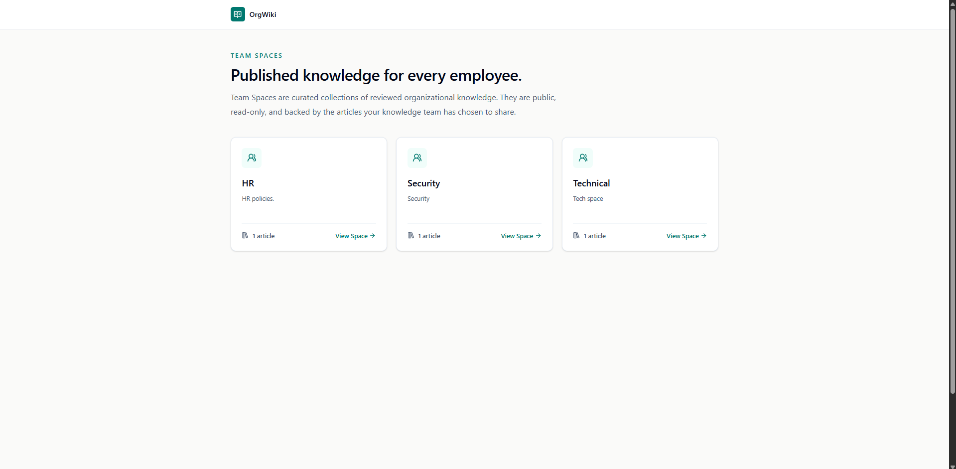Click '1 article' in the Technical card

(595, 236)
